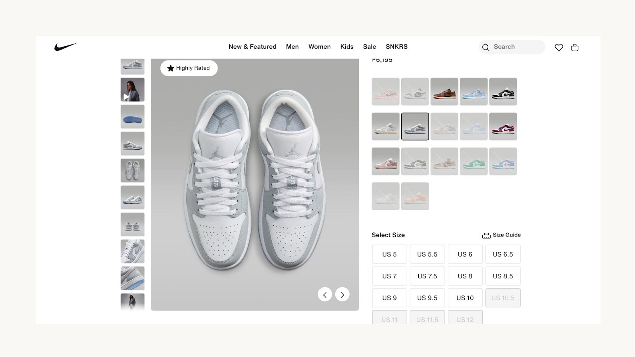Open the SNKRS link

point(396,47)
